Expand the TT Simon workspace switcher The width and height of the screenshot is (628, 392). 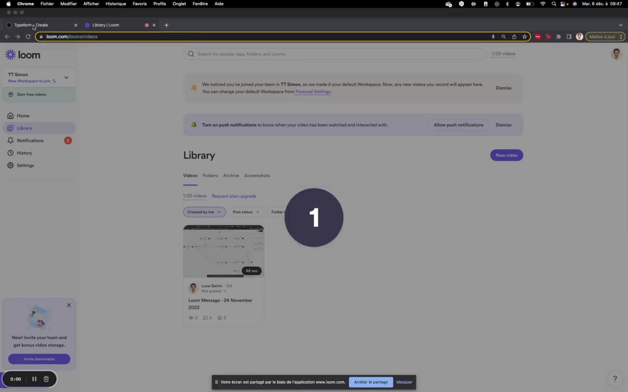coord(39,77)
